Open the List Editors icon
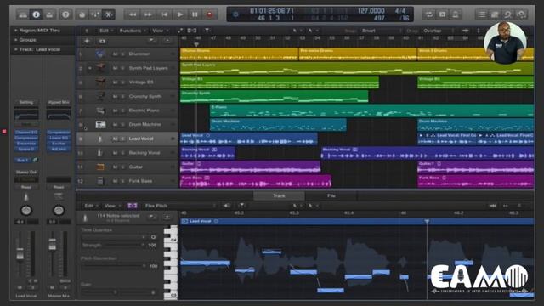The height and width of the screenshot is (306, 544). 482,14
